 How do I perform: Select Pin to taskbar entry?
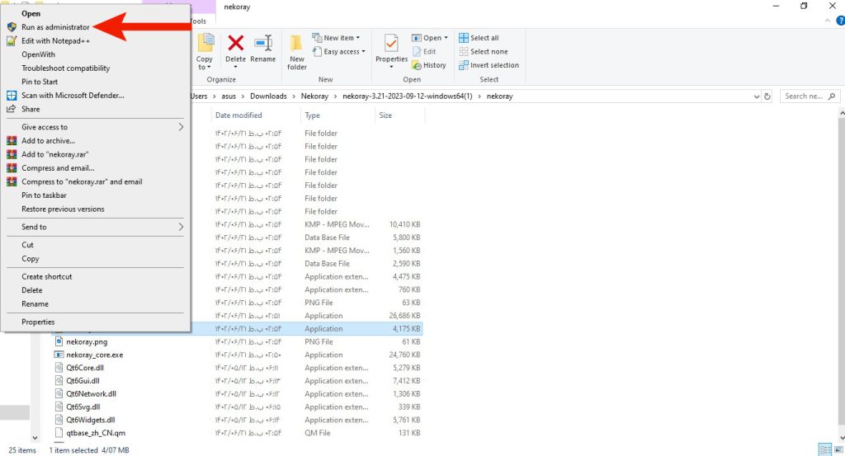coord(45,195)
